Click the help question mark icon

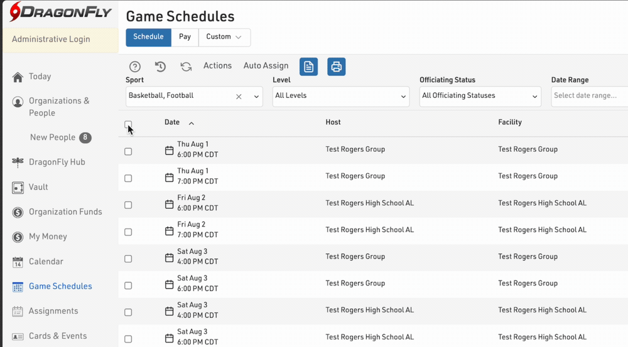tap(134, 67)
